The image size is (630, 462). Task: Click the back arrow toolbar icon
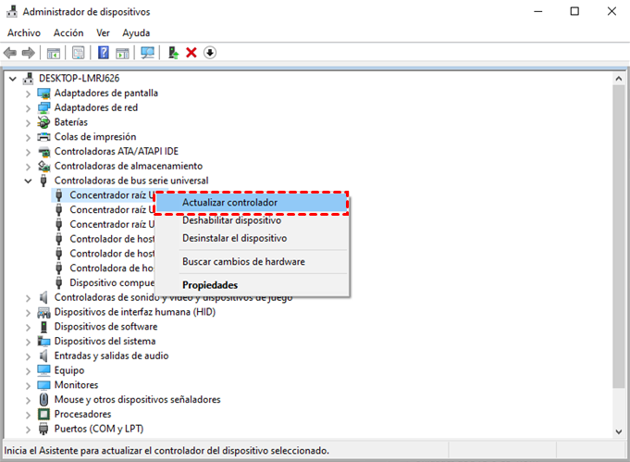click(10, 53)
